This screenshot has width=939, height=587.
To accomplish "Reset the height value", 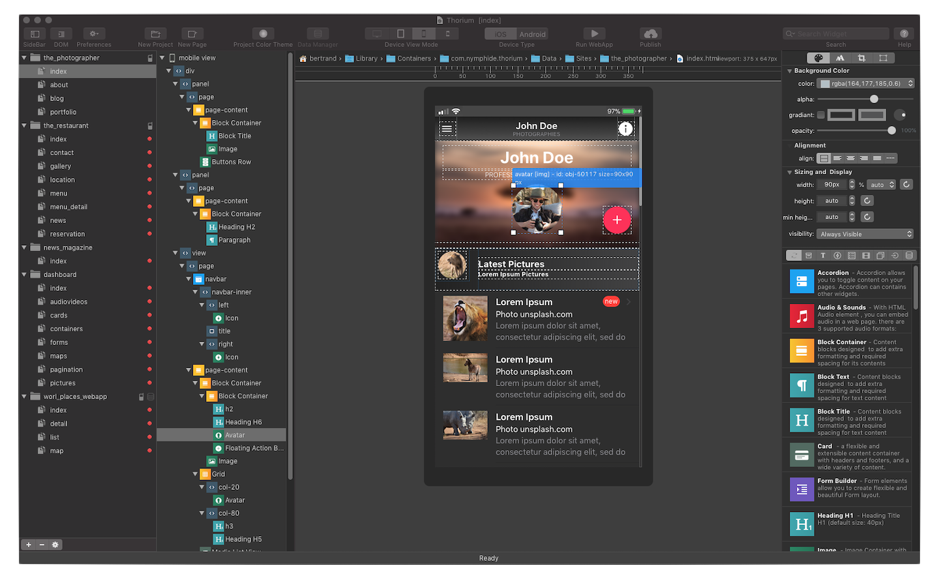I will tap(867, 201).
